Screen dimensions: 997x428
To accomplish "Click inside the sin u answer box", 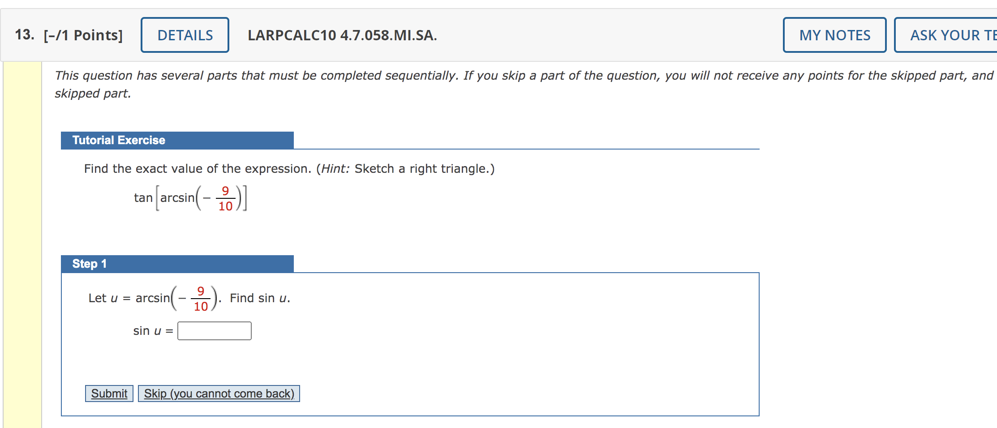I will click(x=214, y=331).
